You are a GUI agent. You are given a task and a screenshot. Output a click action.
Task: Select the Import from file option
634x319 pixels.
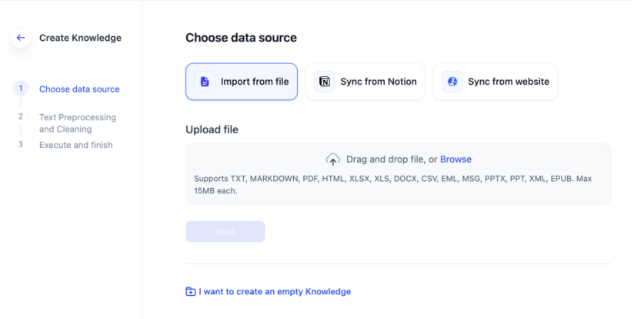pyautogui.click(x=242, y=82)
